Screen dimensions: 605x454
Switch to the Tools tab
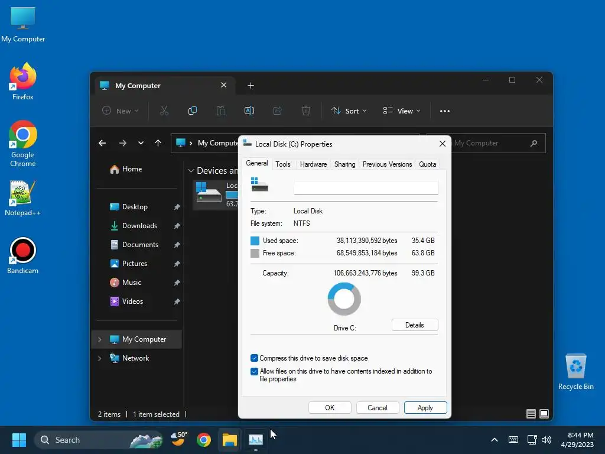coord(283,164)
